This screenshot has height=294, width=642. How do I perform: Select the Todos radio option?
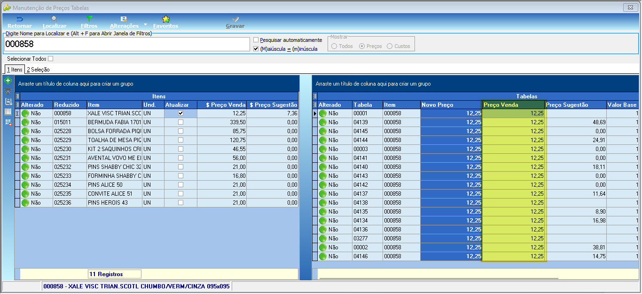click(x=335, y=46)
